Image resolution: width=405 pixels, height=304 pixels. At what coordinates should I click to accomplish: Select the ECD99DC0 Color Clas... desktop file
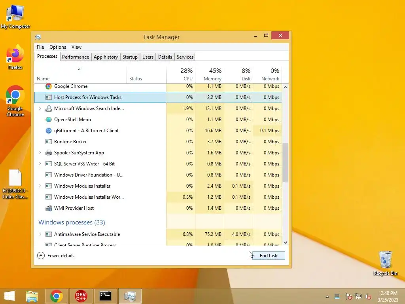[x=15, y=184]
